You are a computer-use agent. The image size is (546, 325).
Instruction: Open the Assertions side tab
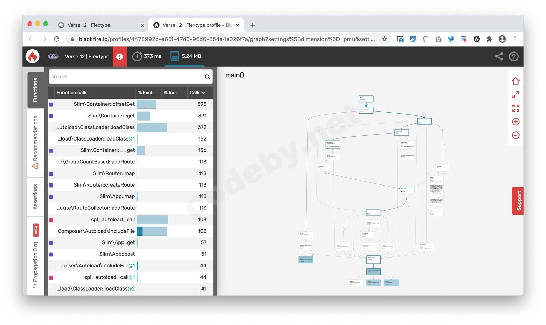(35, 196)
